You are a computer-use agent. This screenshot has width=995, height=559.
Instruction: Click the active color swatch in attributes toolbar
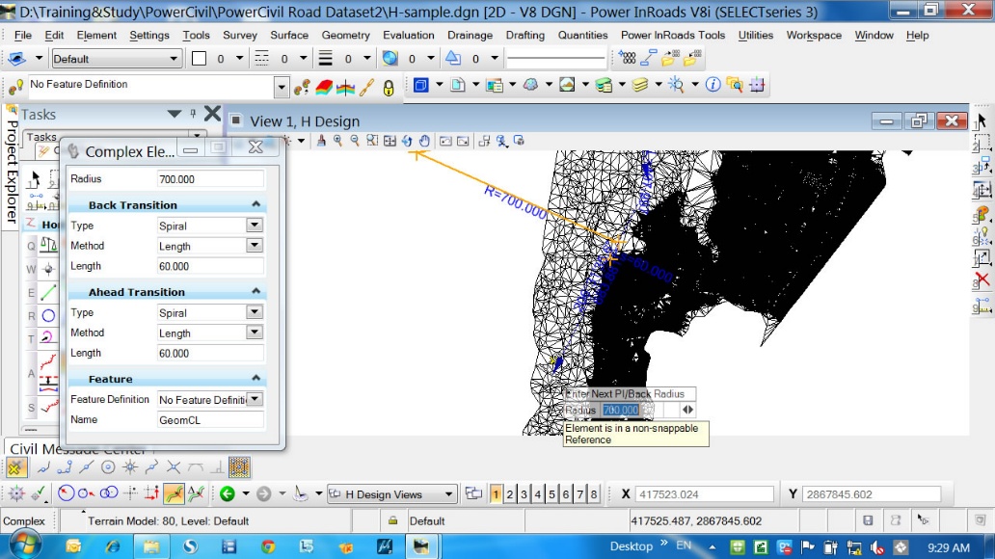(199, 59)
